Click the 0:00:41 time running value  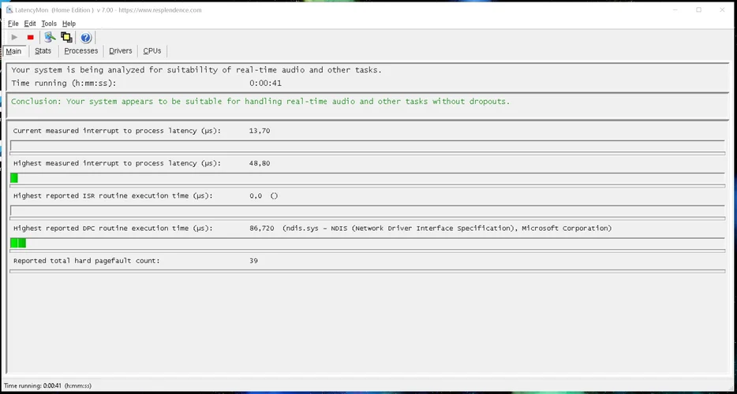(265, 83)
